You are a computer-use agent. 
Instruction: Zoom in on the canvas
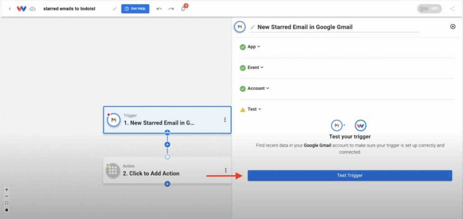[x=7, y=190]
